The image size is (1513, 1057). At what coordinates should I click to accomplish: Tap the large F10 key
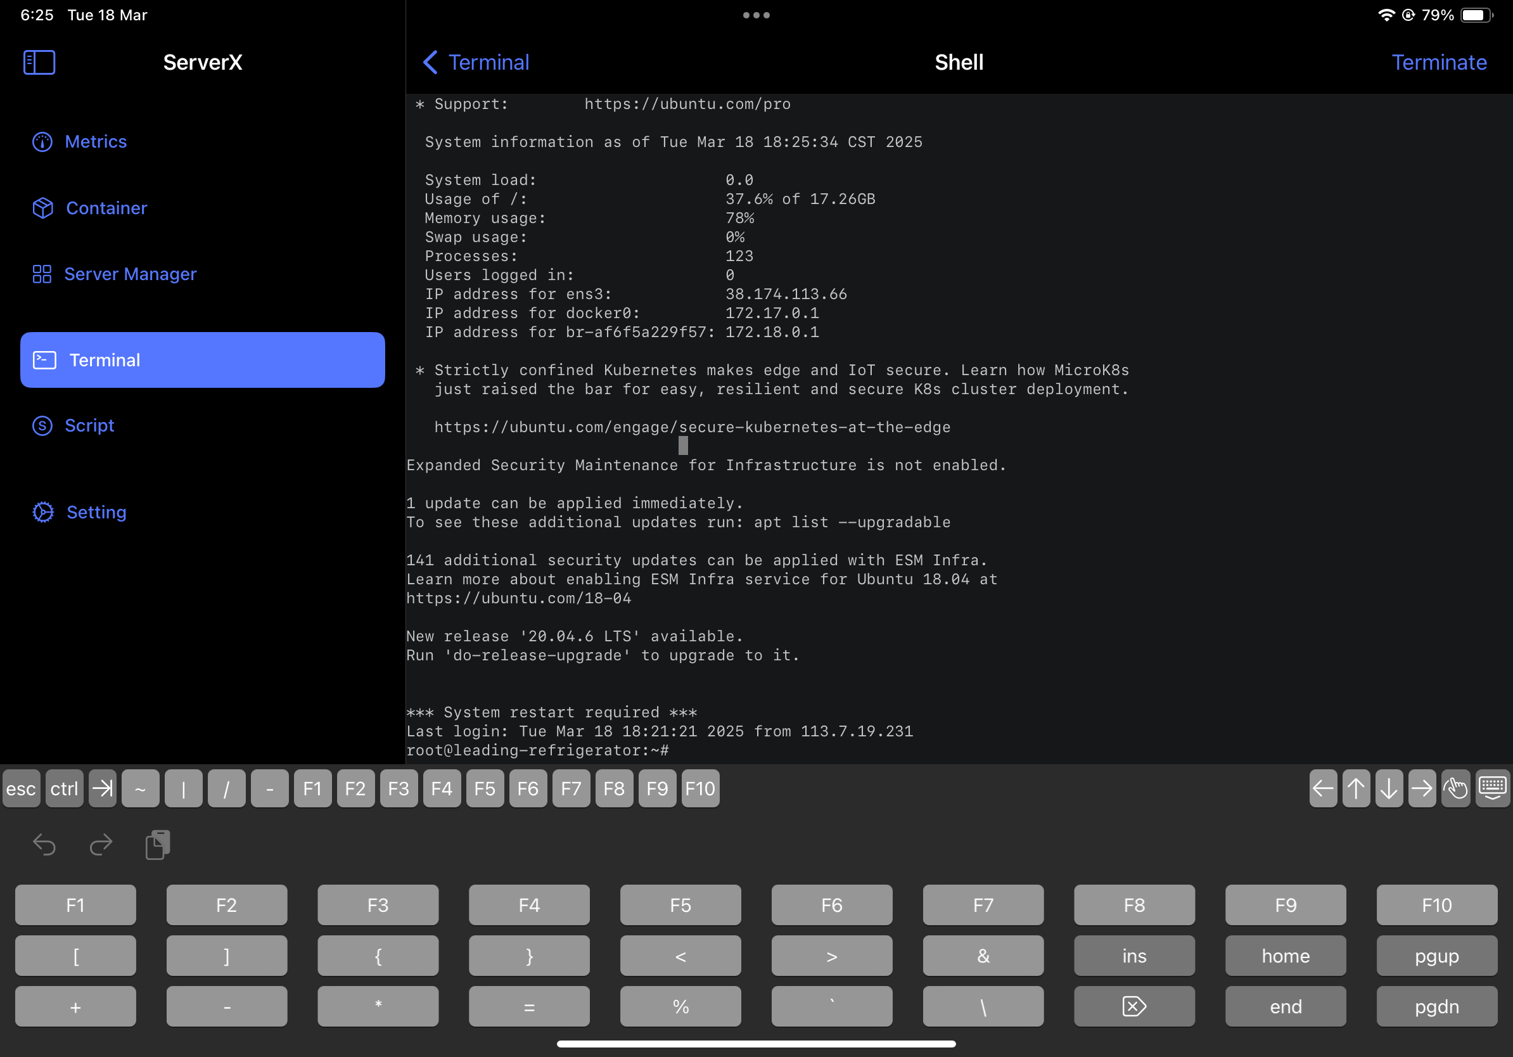pyautogui.click(x=1436, y=905)
